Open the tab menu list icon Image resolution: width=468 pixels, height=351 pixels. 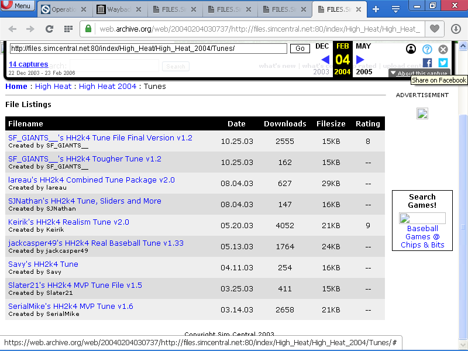tap(396, 9)
